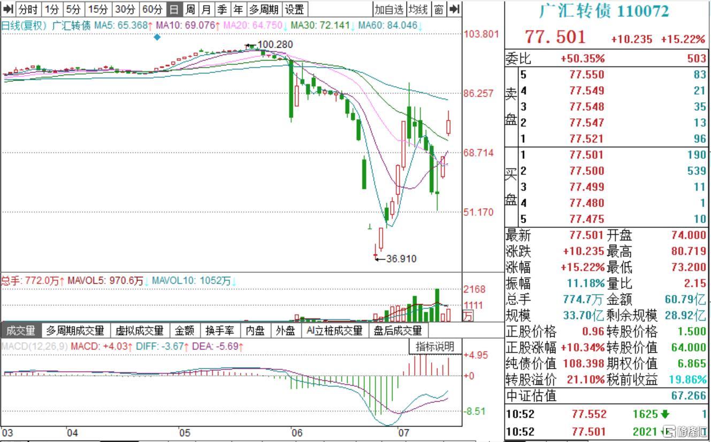Select the 5分 period tab

[x=73, y=9]
